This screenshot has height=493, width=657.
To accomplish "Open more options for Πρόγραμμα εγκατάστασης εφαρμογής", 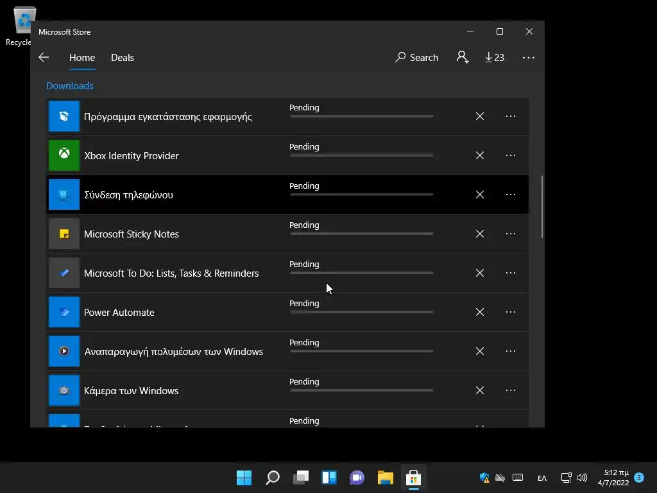I will pos(510,116).
